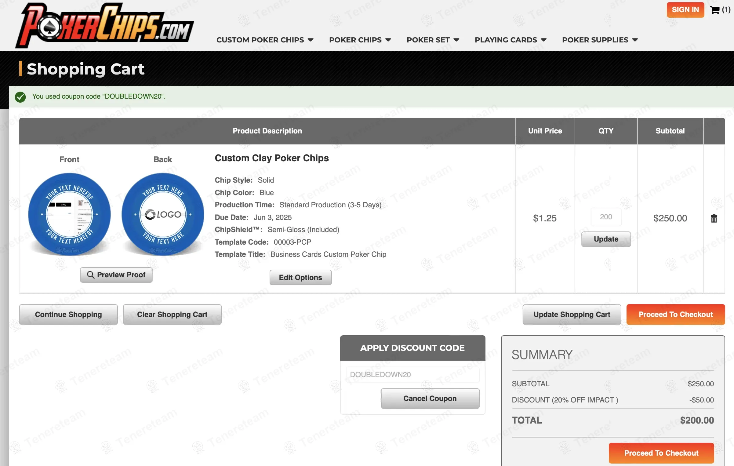Expand the Custom Poker Chips menu
This screenshot has height=466, width=734.
[x=265, y=40]
